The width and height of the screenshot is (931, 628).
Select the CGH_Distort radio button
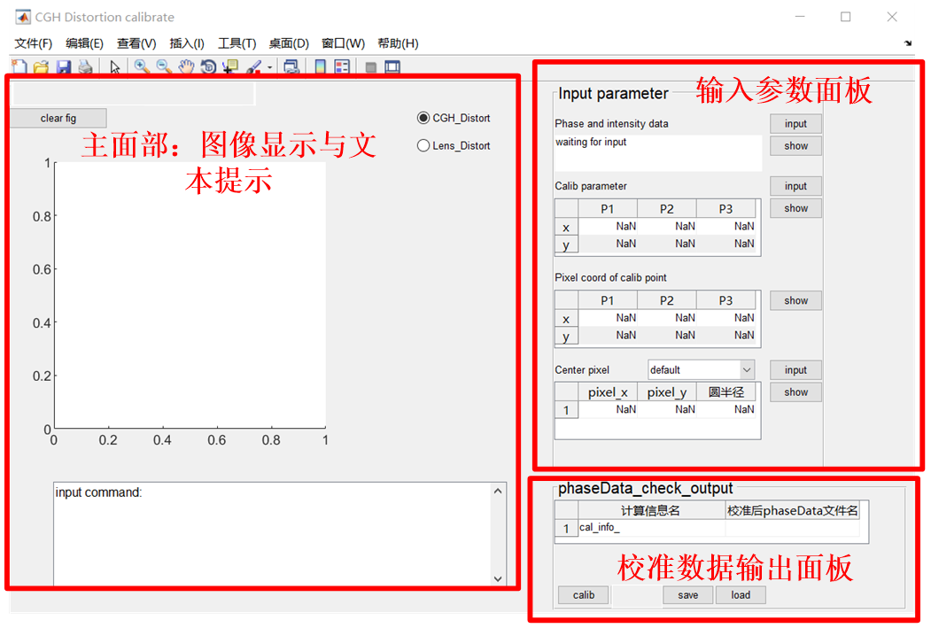tap(423, 118)
